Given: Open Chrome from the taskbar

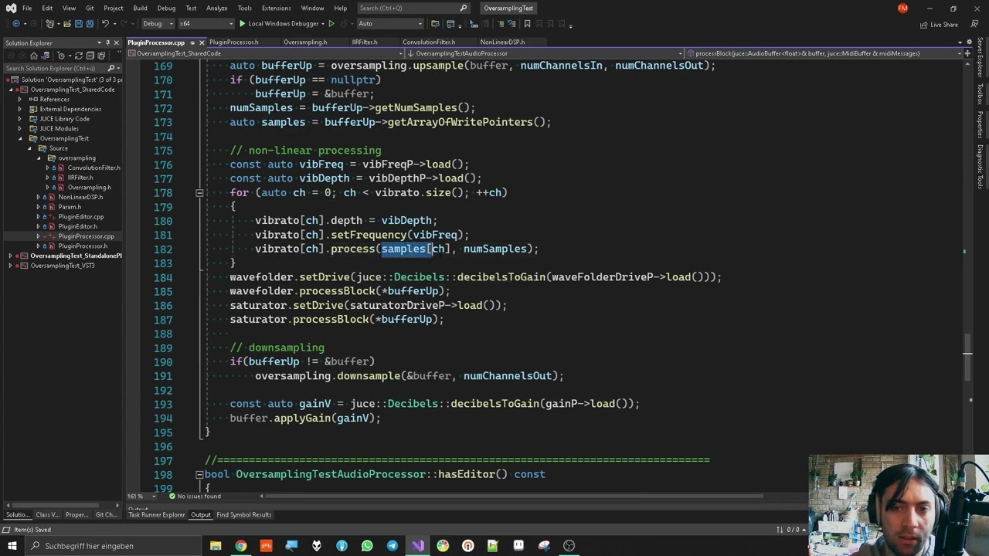Looking at the screenshot, I should coord(241,546).
